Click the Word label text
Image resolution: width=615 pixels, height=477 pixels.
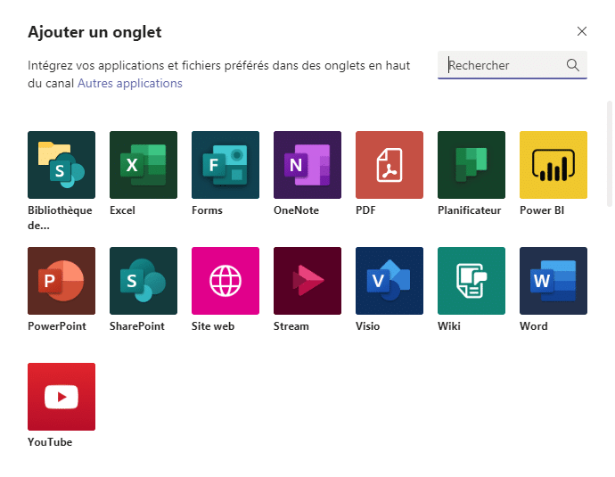click(533, 326)
